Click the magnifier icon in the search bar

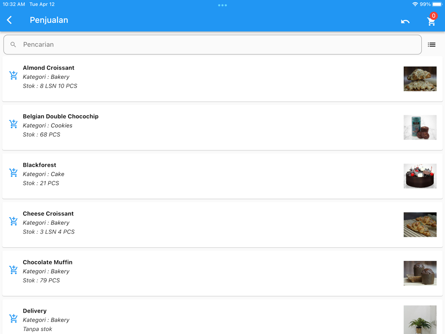(x=13, y=45)
